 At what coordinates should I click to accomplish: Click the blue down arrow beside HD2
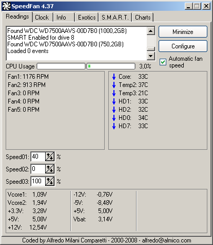pos(114,110)
